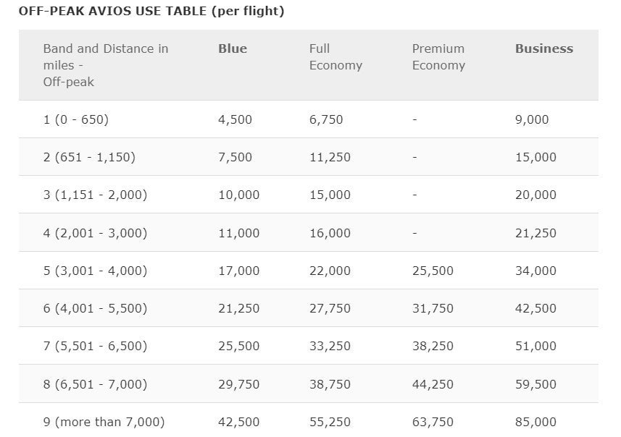The image size is (621, 437).
Task: Click the 20,000 Business value
Action: click(x=535, y=195)
